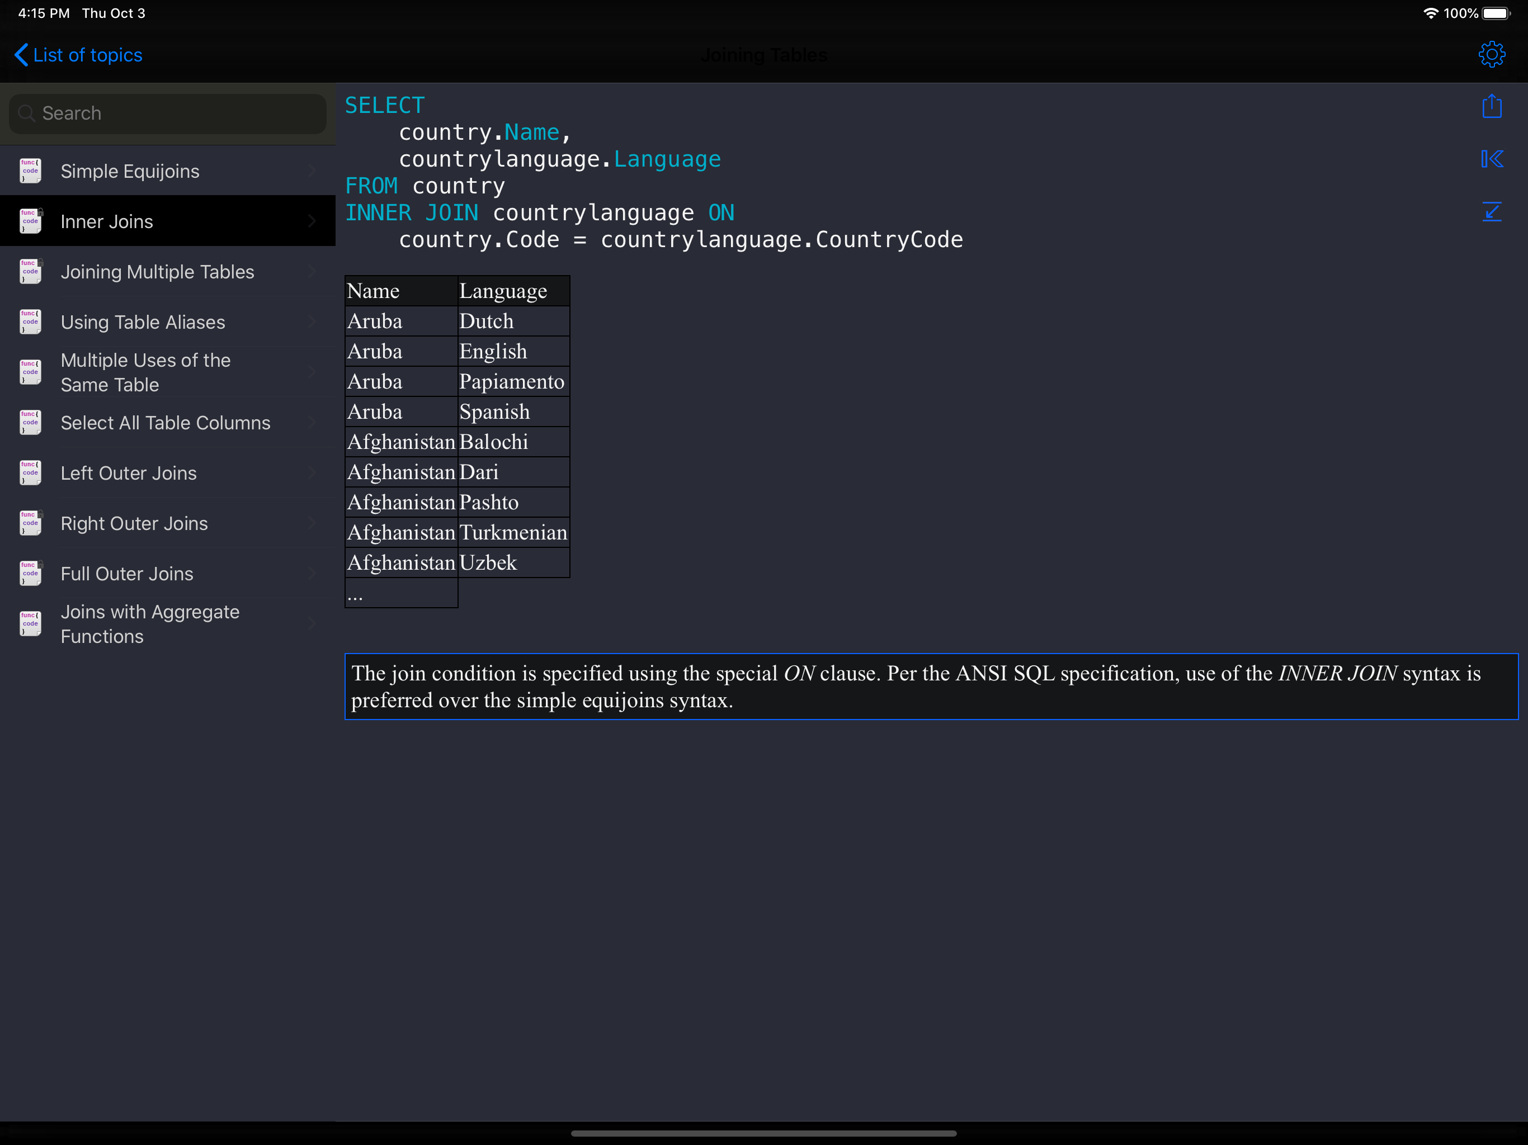Open the settings gear icon

1492,55
